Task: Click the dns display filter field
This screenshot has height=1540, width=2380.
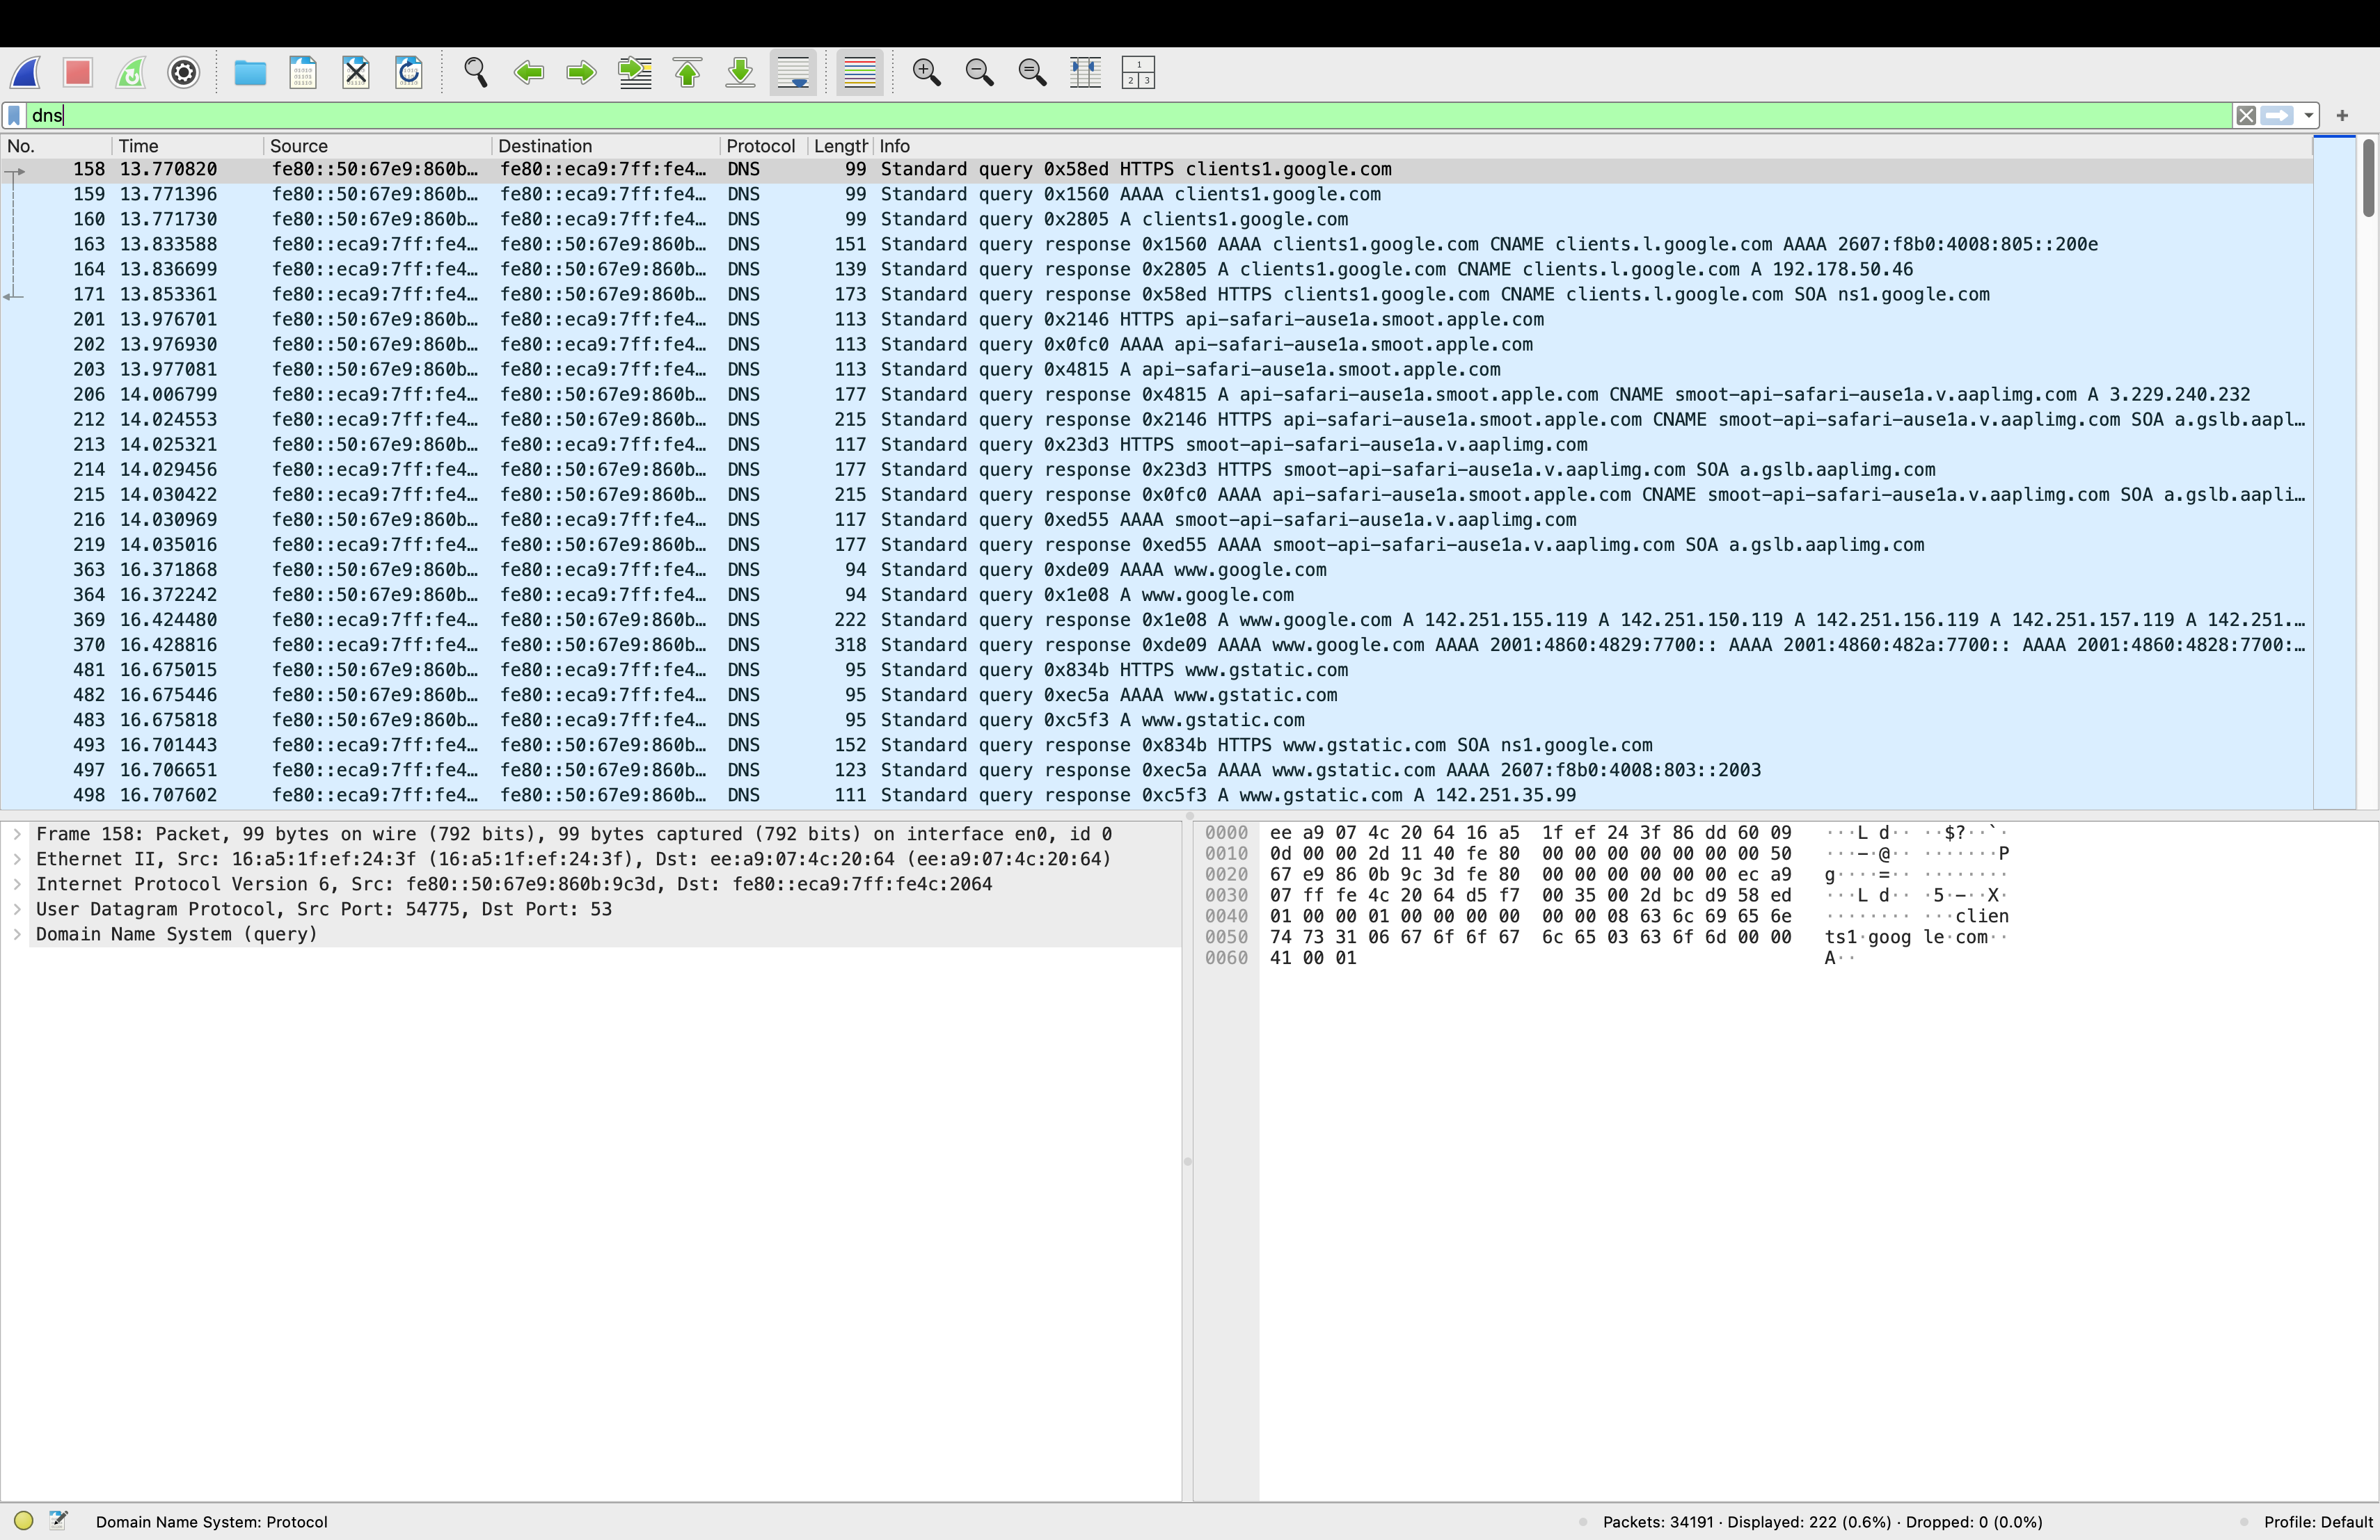Action: click(1100, 116)
